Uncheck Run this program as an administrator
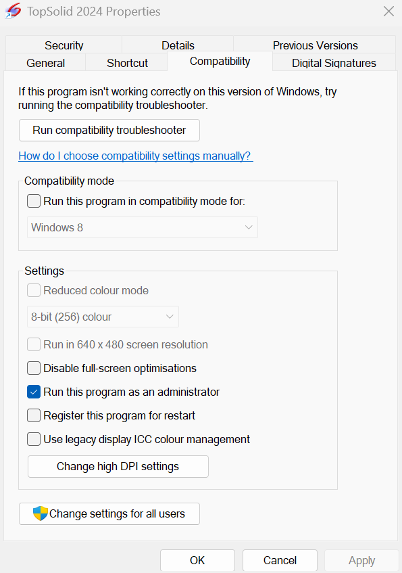The height and width of the screenshot is (573, 402). (34, 392)
